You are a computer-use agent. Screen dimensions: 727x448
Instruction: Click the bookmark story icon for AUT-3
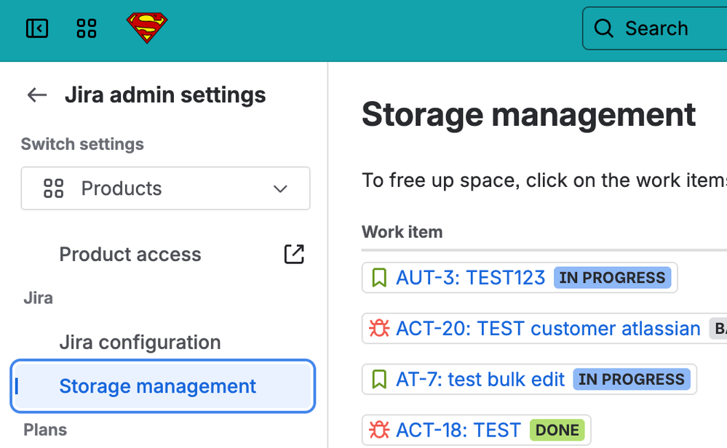tap(379, 278)
